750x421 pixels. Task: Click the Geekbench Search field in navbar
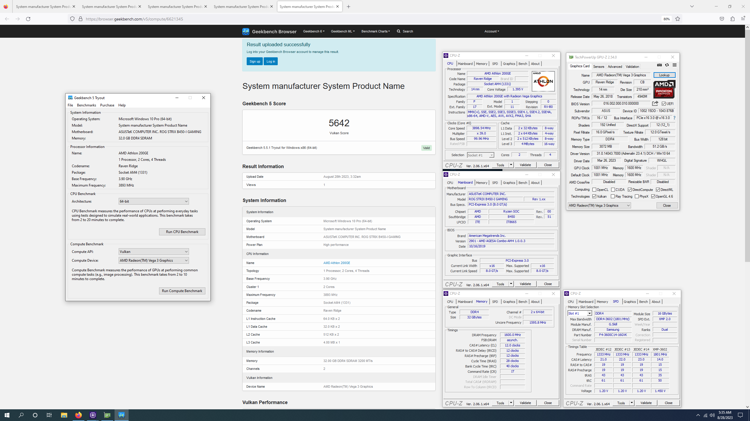[x=405, y=31]
